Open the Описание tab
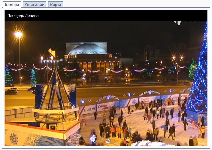212x150 pixels. click(34, 5)
